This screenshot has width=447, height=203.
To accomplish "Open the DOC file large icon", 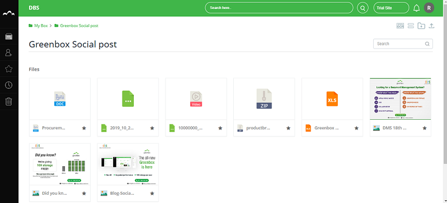I will [x=60, y=99].
